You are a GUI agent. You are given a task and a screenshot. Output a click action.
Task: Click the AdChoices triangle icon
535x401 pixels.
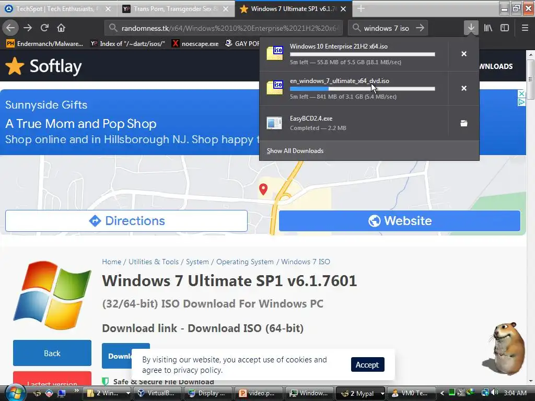(x=522, y=102)
